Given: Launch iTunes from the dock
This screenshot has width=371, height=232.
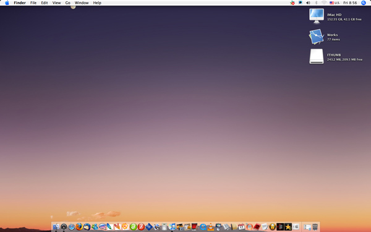Looking at the screenshot, I should point(172,227).
